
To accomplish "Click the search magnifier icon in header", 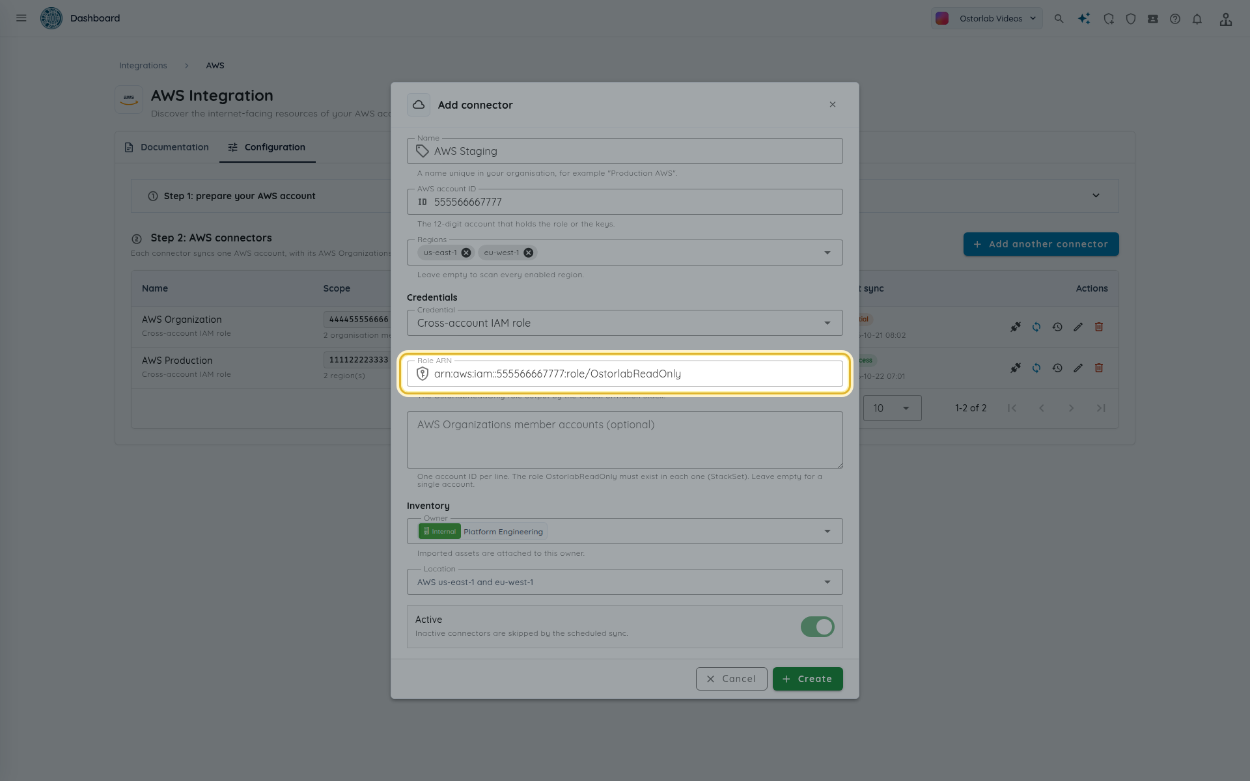I will 1059,19.
